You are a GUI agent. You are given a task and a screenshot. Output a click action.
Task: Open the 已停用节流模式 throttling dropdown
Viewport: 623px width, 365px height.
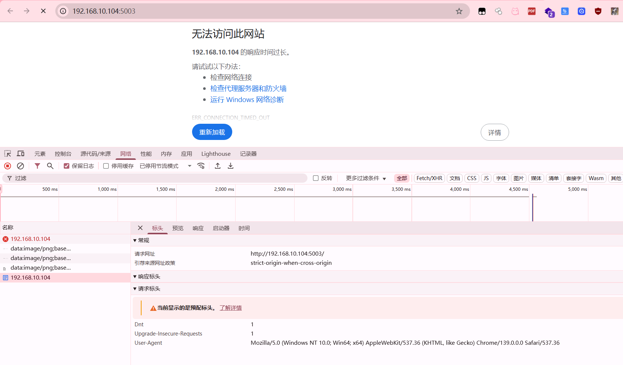click(166, 166)
